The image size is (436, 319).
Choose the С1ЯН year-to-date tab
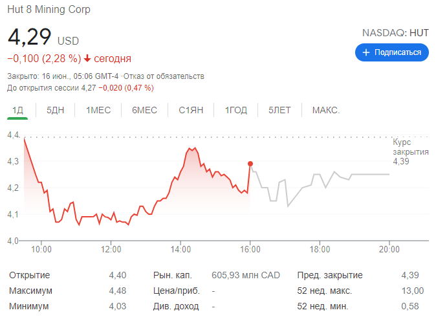(191, 110)
